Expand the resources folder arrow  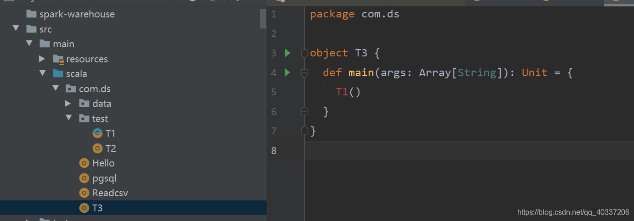tap(42, 59)
